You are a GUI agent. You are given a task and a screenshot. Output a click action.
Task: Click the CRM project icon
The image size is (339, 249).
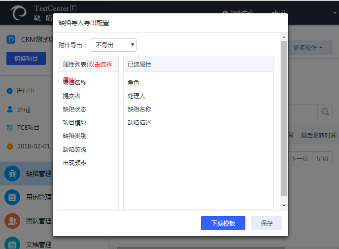point(11,40)
